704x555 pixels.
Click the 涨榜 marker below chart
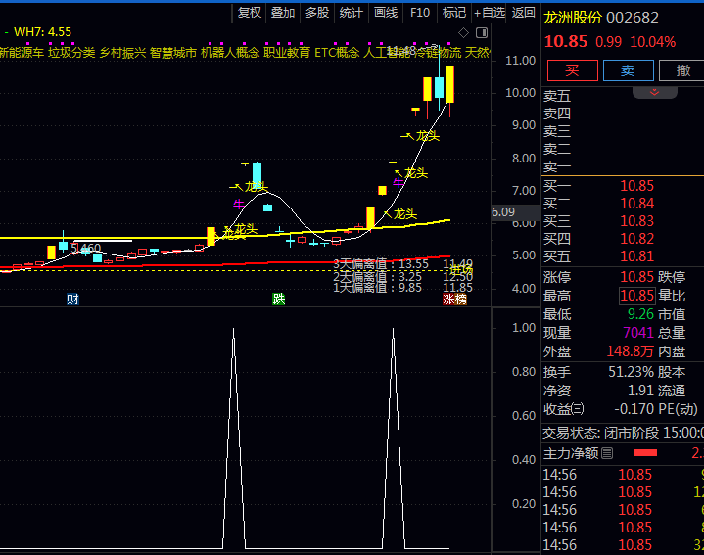455,300
